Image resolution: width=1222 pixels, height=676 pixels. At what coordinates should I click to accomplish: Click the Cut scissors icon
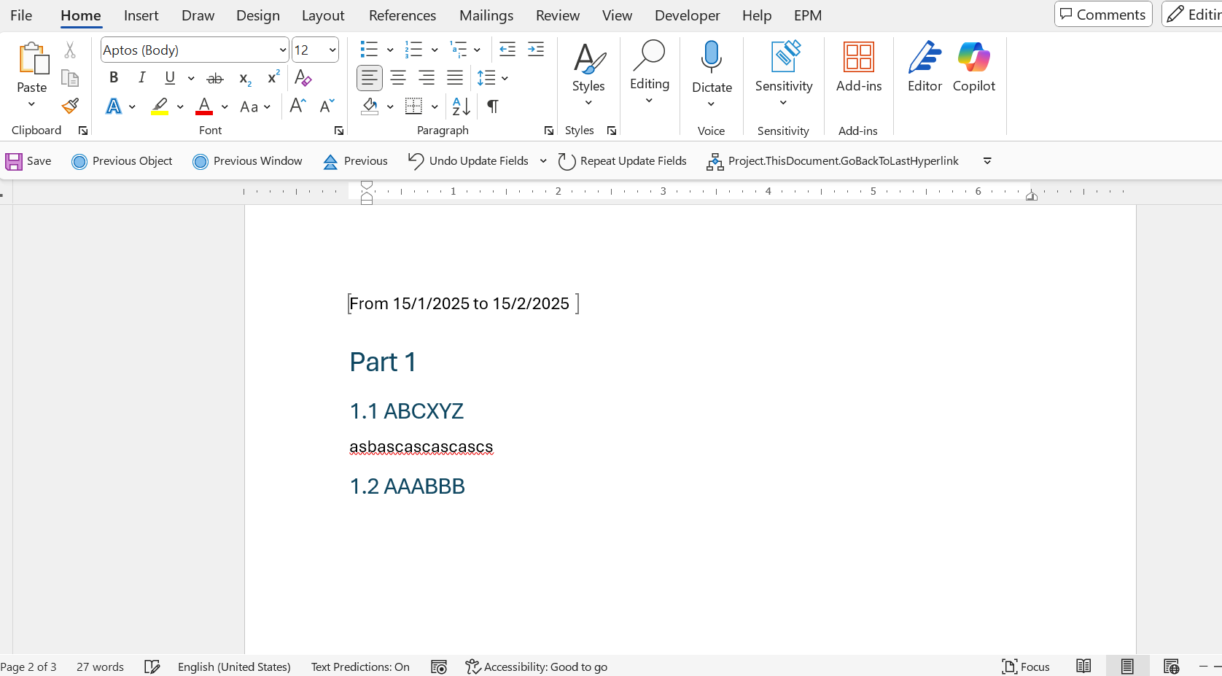click(70, 50)
